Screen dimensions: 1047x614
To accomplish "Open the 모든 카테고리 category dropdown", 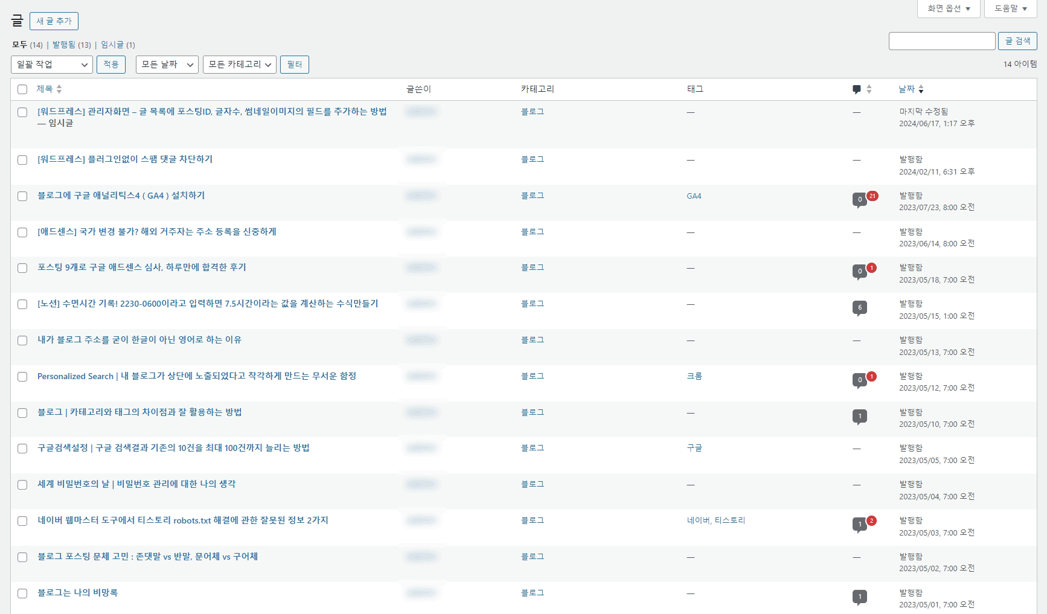I will (240, 65).
